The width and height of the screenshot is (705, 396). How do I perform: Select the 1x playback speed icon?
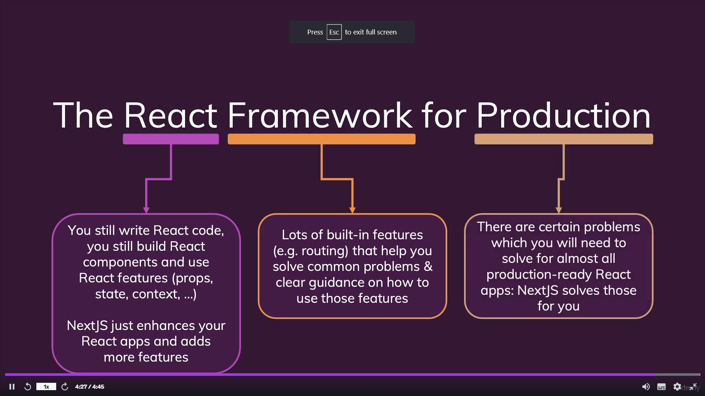(46, 386)
